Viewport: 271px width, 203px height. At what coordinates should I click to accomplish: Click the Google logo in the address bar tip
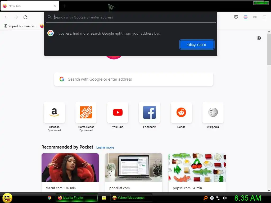(51, 33)
